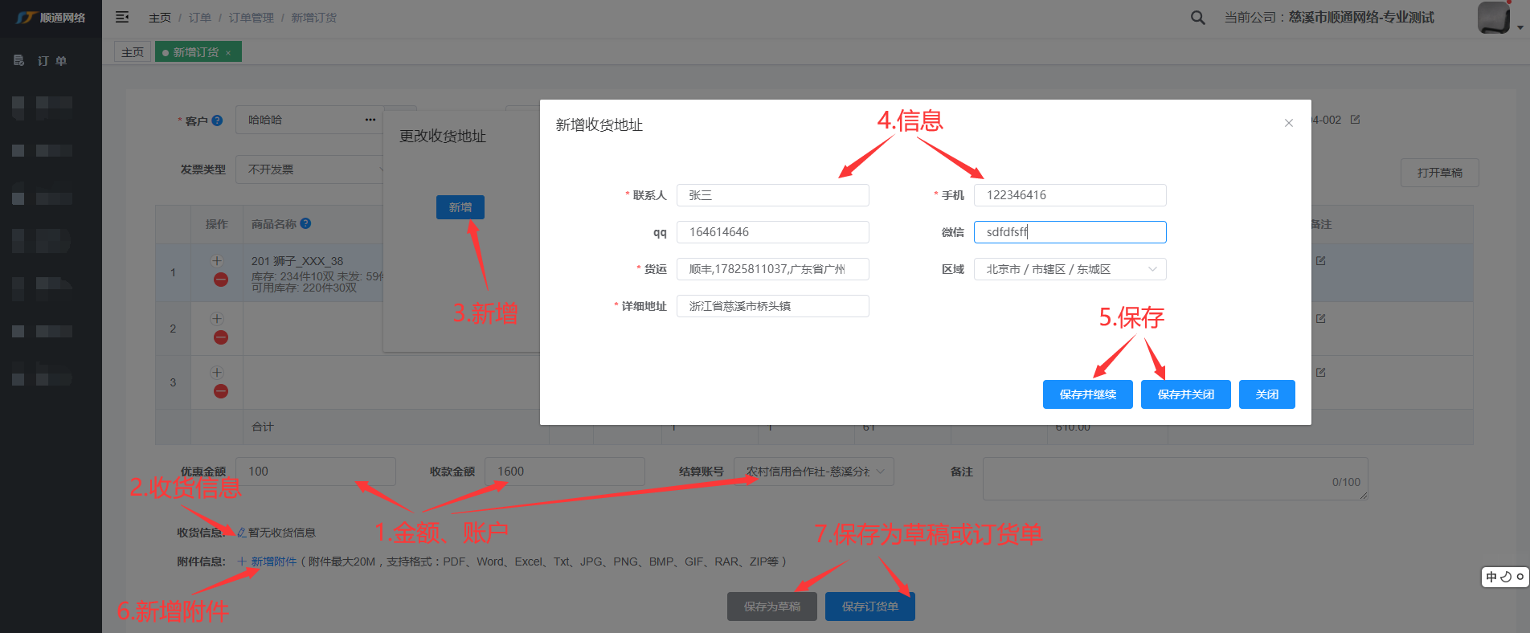Click the red remove icon in row 3
The width and height of the screenshot is (1530, 633).
pyautogui.click(x=221, y=391)
